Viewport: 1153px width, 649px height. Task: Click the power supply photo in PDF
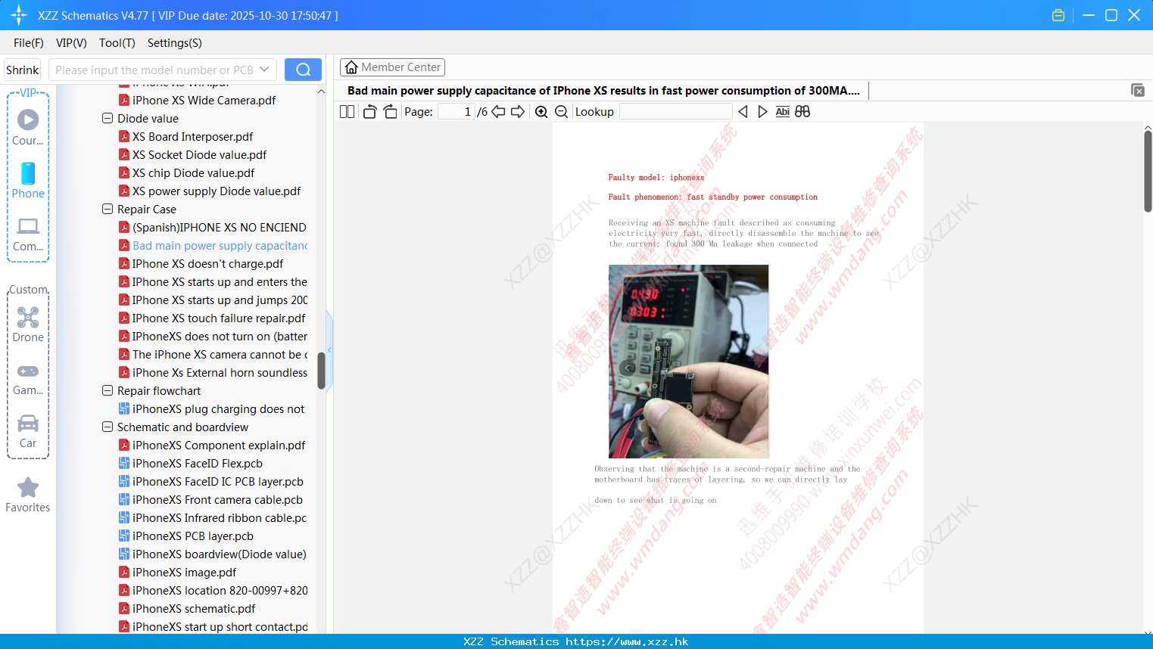[688, 361]
